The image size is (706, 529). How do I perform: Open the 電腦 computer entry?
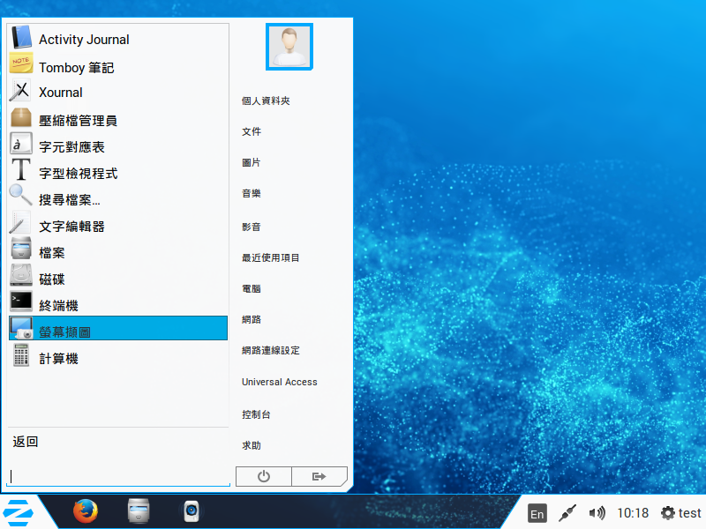[252, 289]
